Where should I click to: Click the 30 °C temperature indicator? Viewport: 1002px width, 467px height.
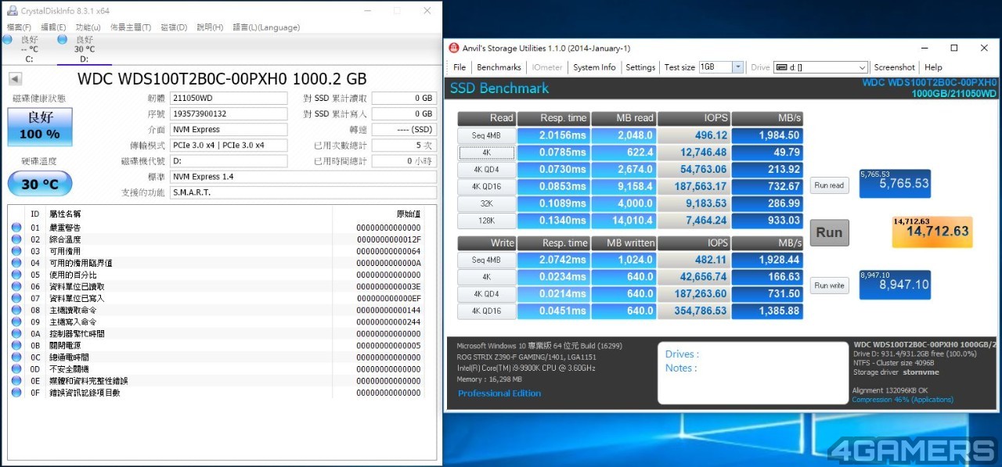pos(40,184)
